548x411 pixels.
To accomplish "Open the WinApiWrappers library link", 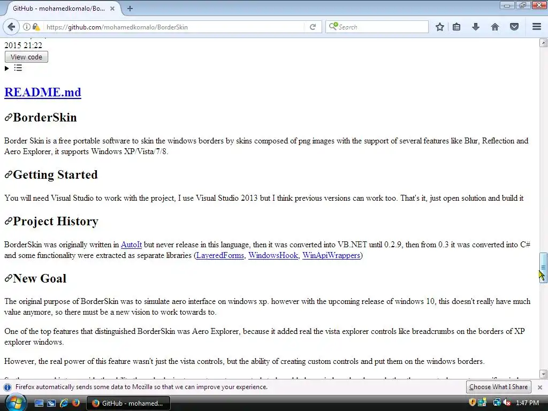I will coord(331,255).
